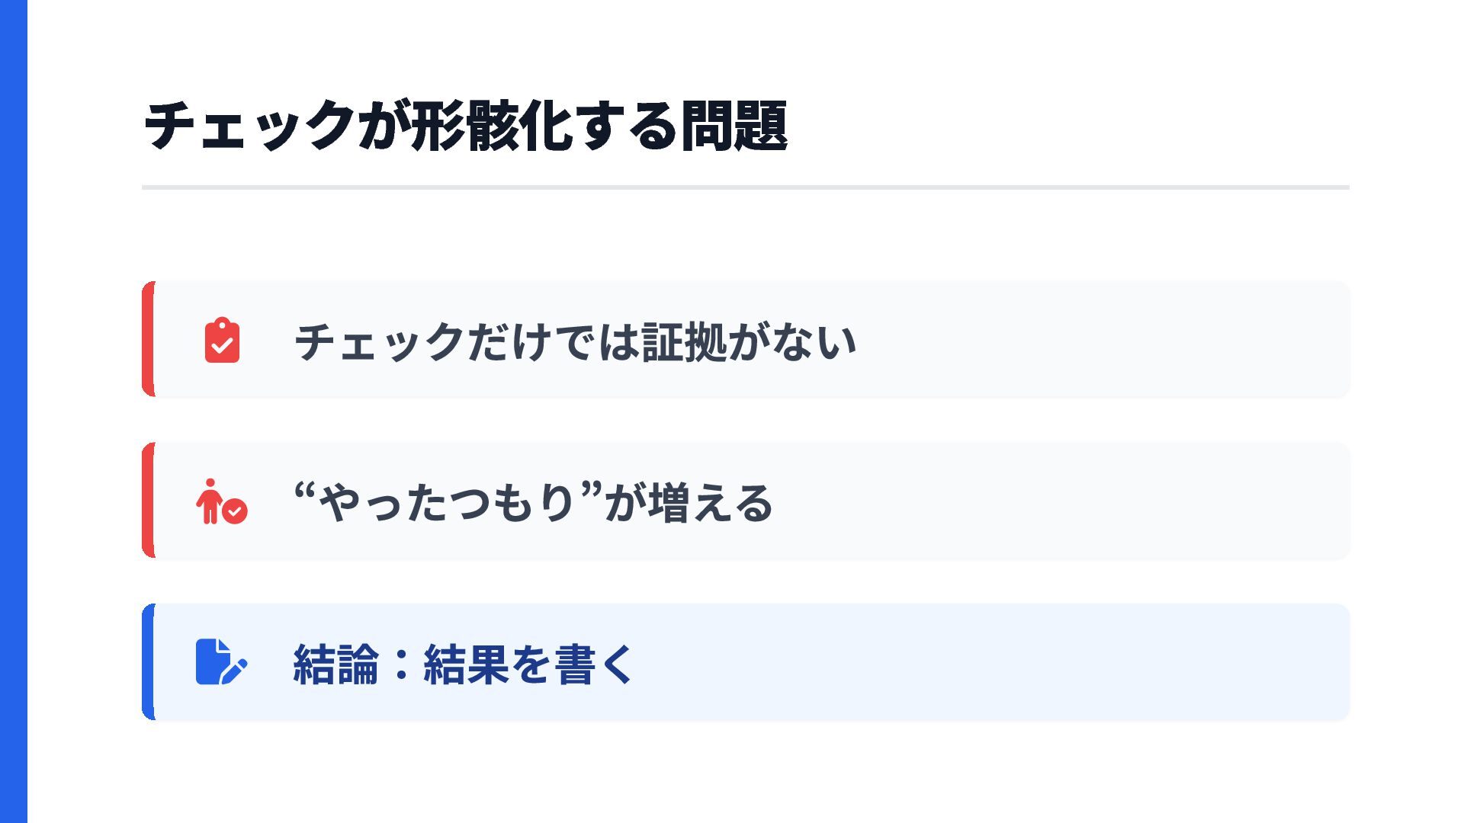Viewport: 1464px width, 823px height.
Task: Click the word 結論 in the third card
Action: (336, 664)
